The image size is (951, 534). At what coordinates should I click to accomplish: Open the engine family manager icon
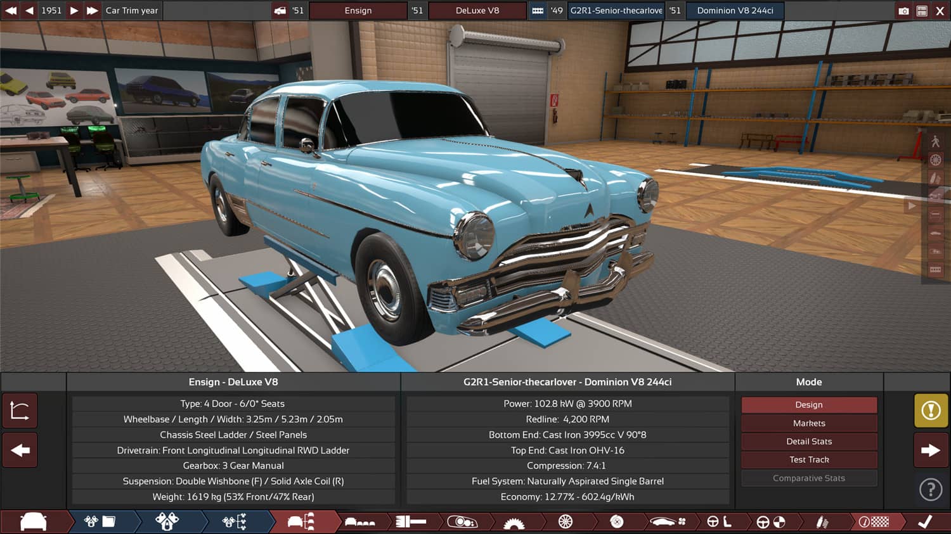pyautogui.click(x=100, y=521)
